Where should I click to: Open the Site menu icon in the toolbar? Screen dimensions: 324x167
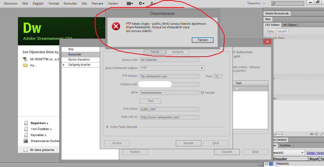(153, 3)
